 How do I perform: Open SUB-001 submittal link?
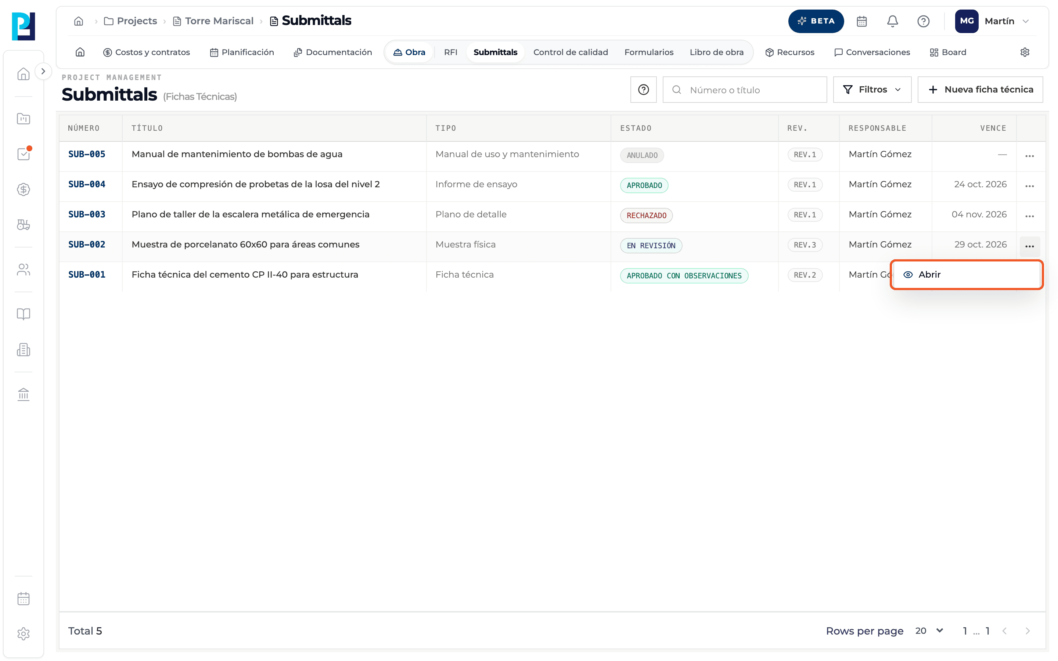[87, 275]
